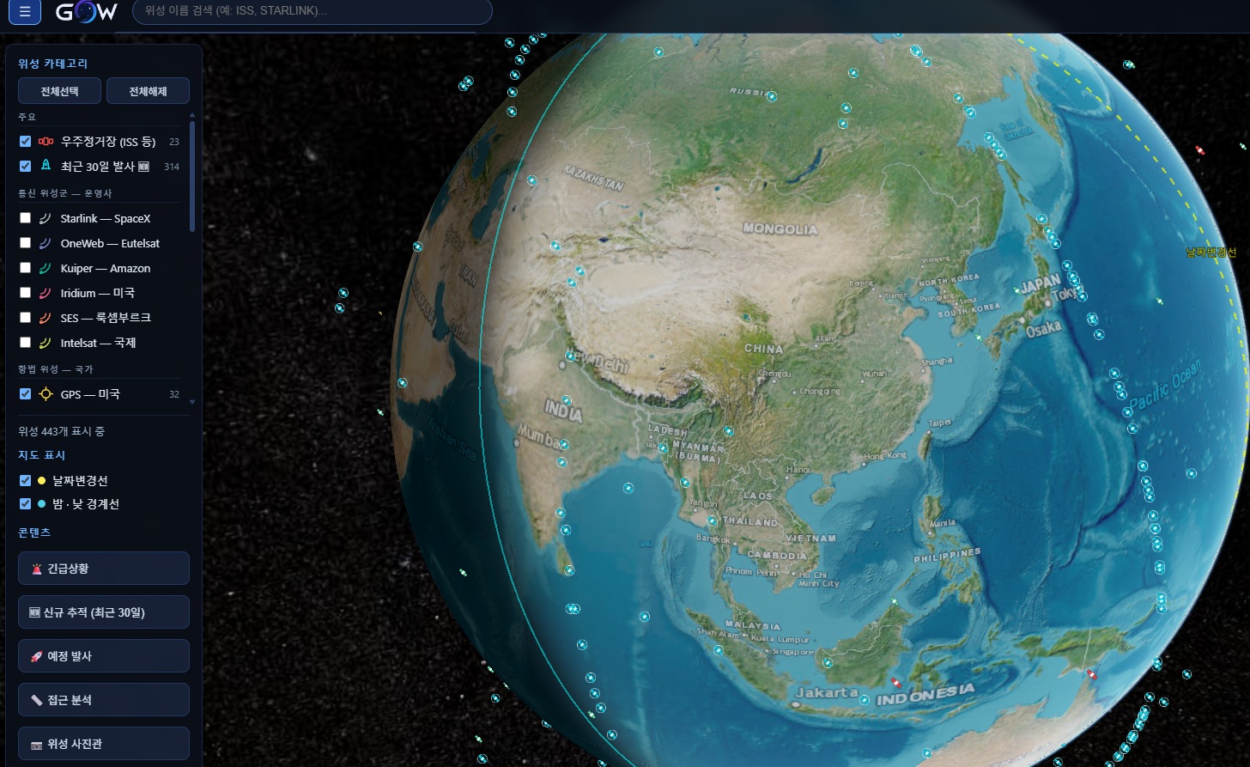Check the Kuiper — Amazon checkbox
The height and width of the screenshot is (767, 1250).
(26, 268)
